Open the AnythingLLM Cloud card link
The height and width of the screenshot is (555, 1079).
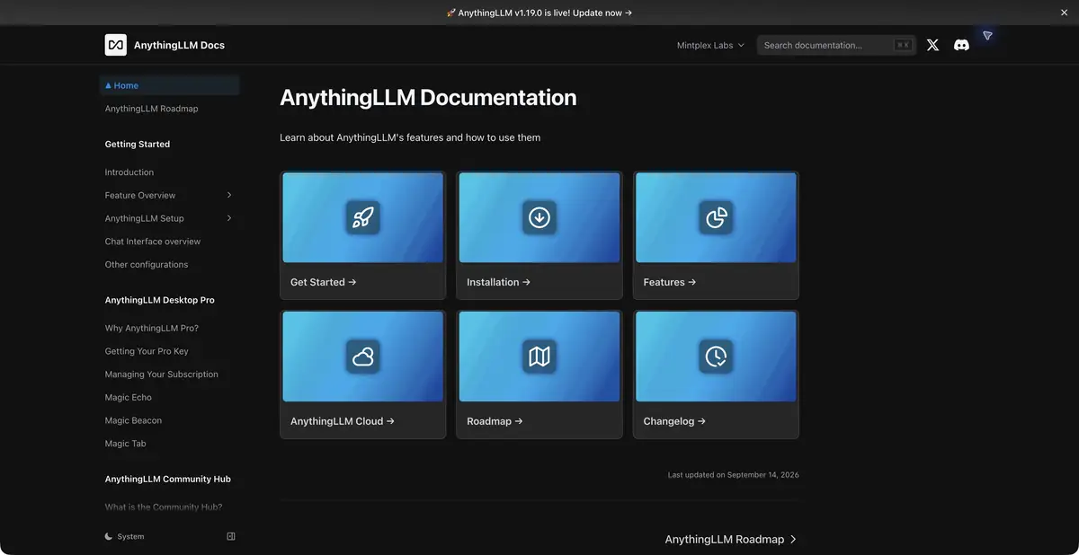click(363, 374)
